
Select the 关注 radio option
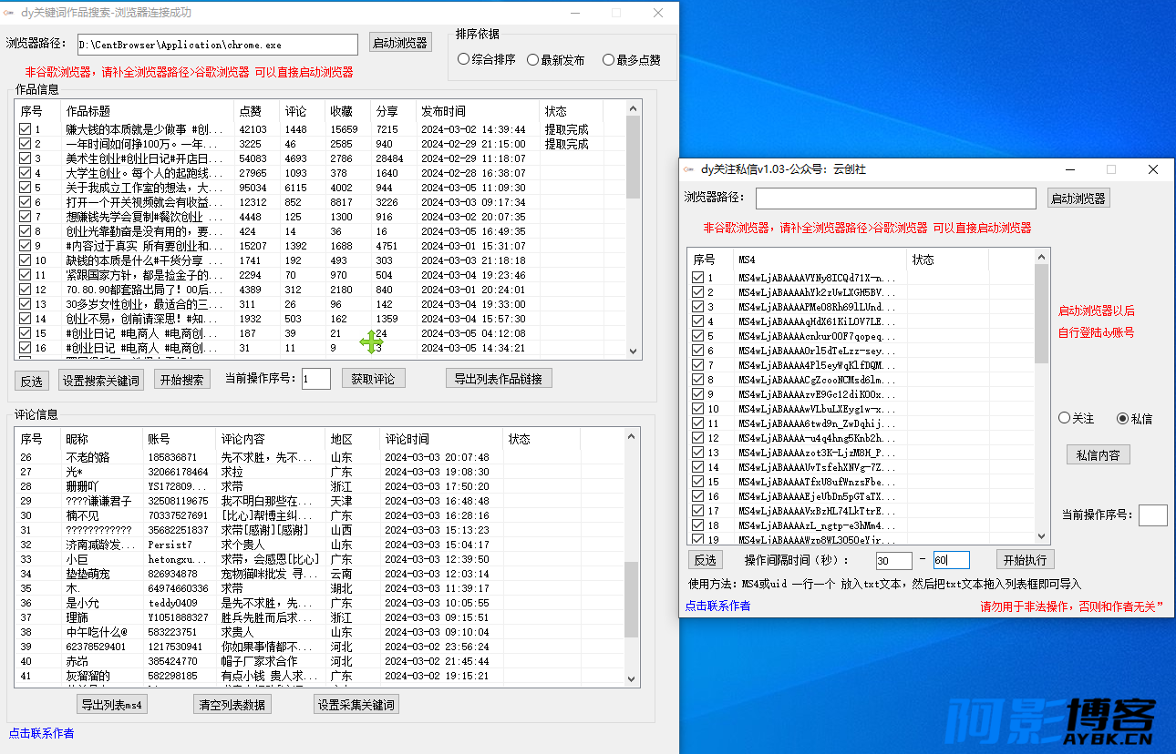[1076, 418]
